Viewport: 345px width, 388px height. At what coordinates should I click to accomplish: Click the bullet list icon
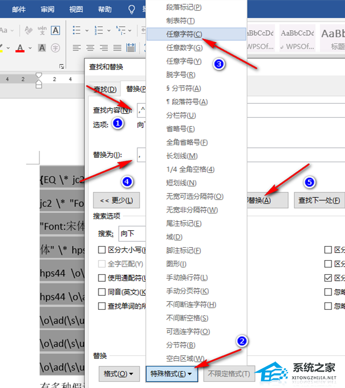[77, 31]
